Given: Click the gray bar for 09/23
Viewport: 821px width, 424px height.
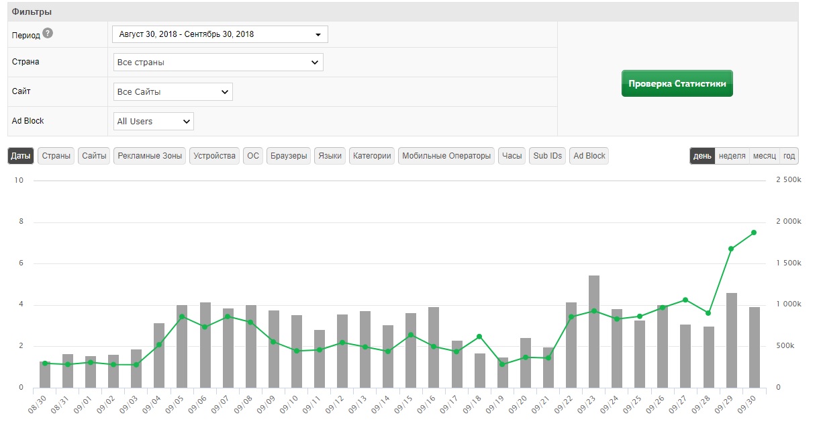Looking at the screenshot, I should (593, 331).
